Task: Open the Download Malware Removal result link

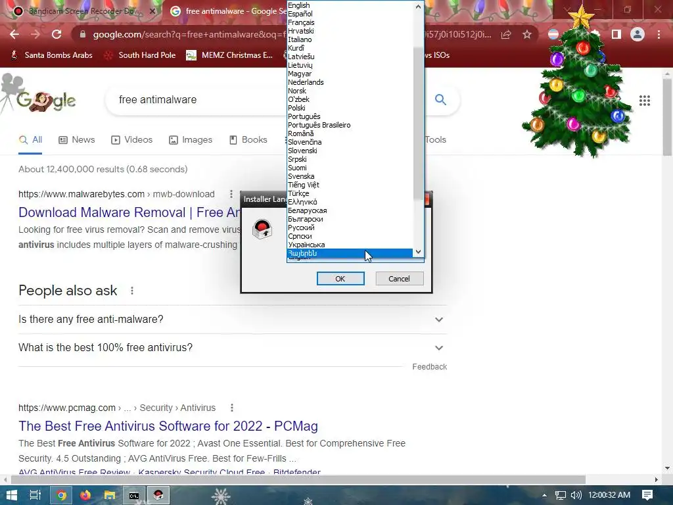Action: (129, 212)
